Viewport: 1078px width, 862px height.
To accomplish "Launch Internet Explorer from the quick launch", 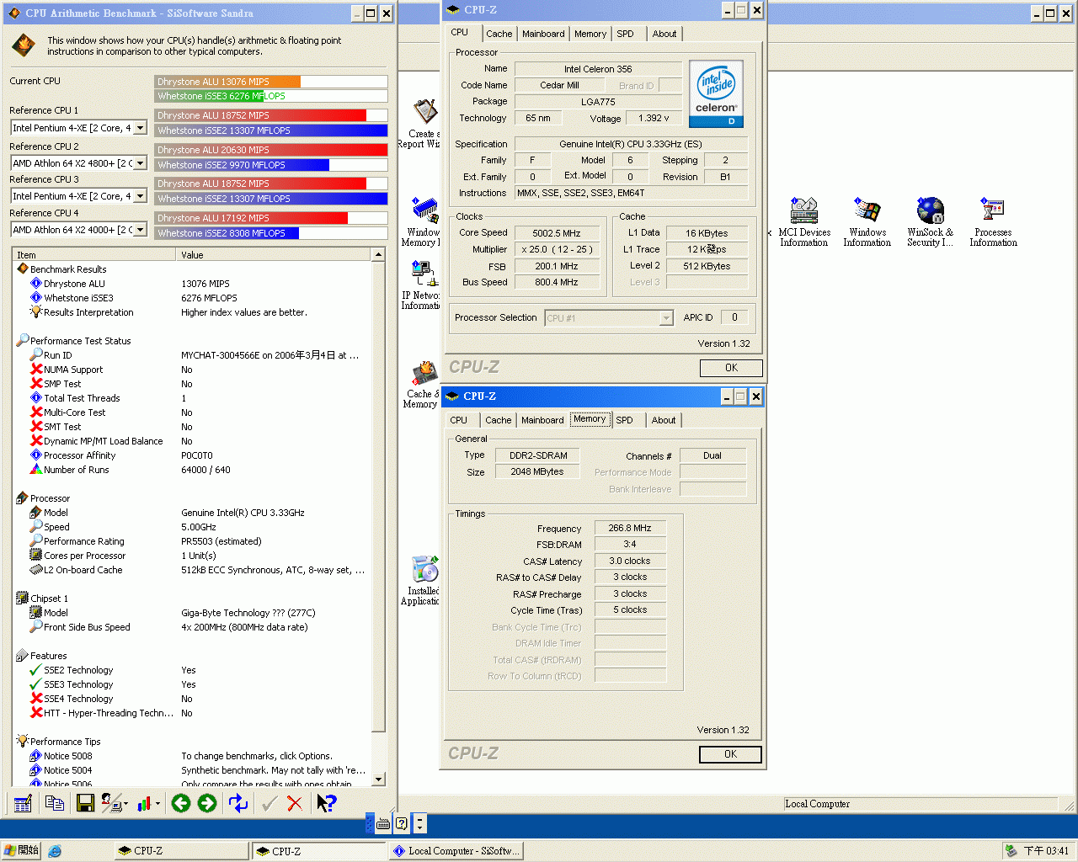I will [x=55, y=851].
